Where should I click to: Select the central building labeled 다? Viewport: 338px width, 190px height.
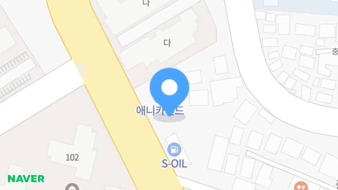click(x=167, y=43)
